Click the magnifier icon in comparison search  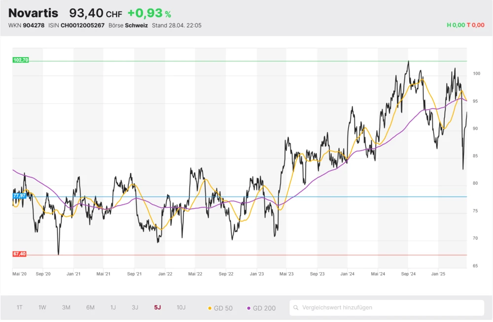(x=296, y=308)
